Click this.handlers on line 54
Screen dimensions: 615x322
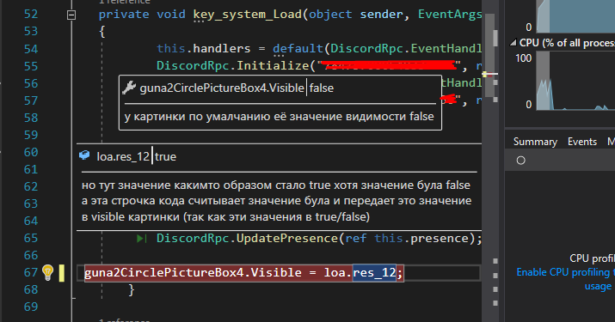(x=203, y=49)
